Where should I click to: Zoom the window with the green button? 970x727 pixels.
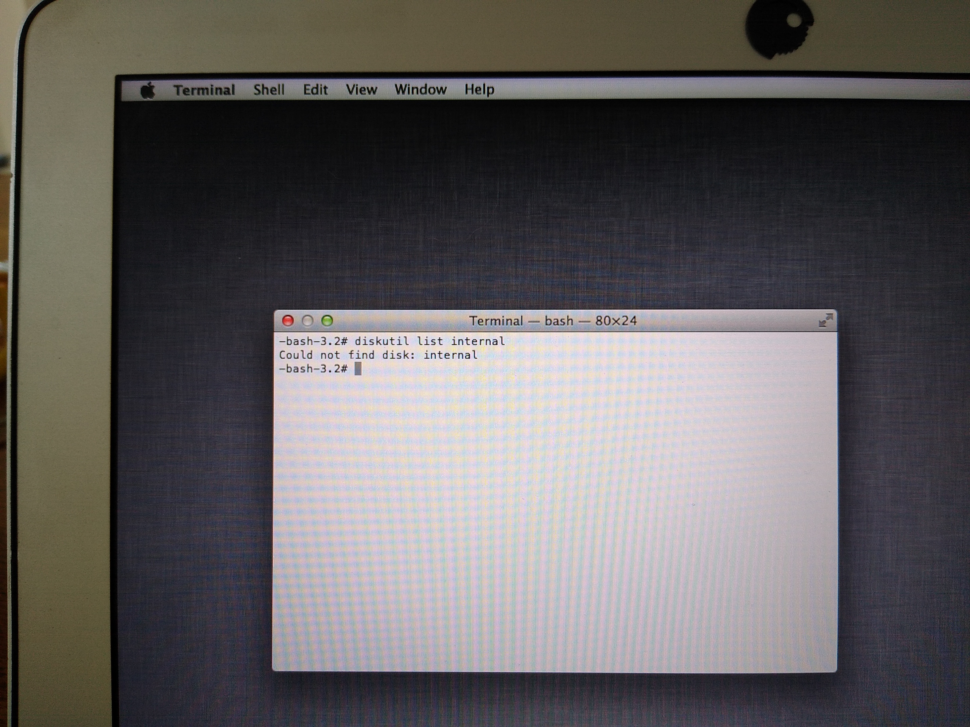point(327,321)
